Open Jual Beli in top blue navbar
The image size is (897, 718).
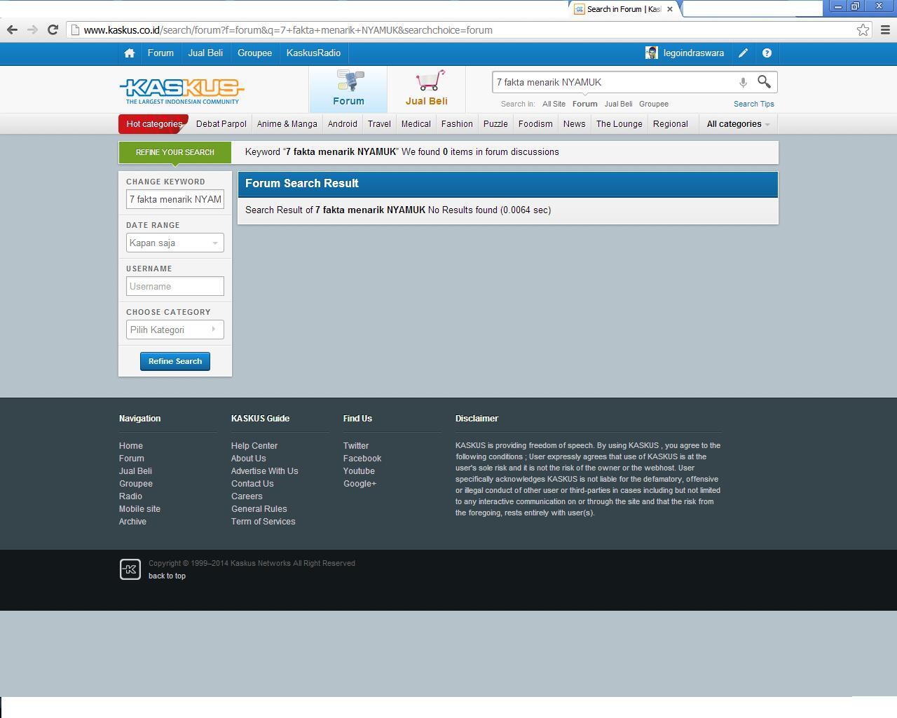point(205,53)
